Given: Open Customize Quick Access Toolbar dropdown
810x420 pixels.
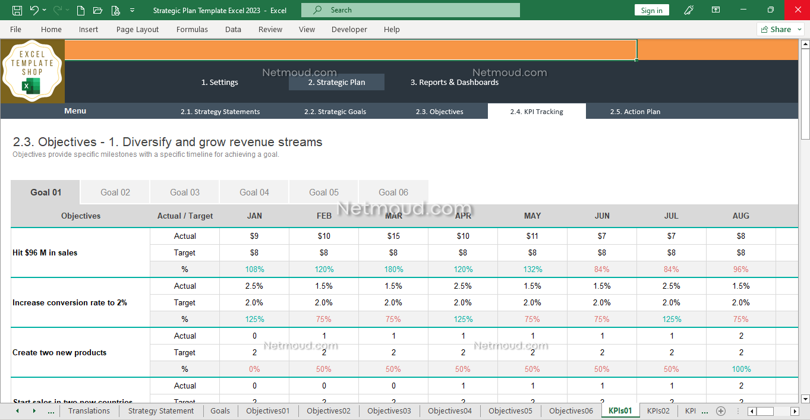Looking at the screenshot, I should (x=132, y=10).
